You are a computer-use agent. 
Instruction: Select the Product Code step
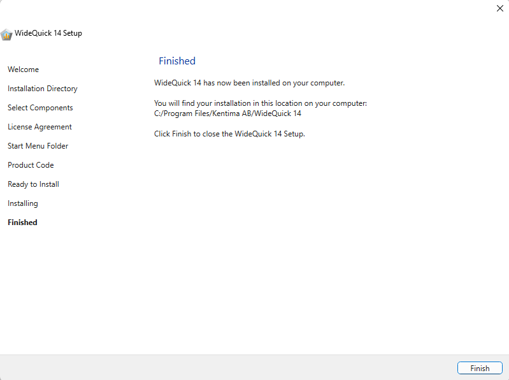click(x=31, y=165)
